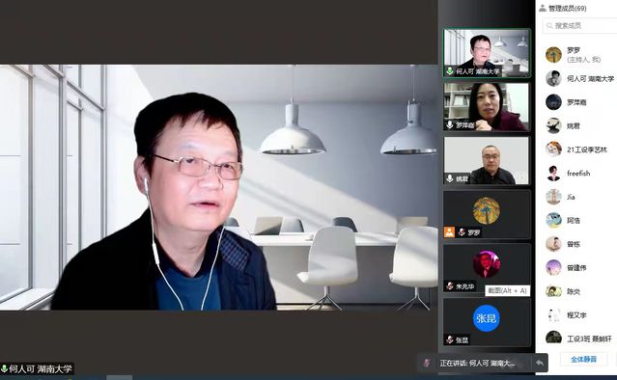Toggle muted microphone on 罗罗 tile

click(x=462, y=232)
